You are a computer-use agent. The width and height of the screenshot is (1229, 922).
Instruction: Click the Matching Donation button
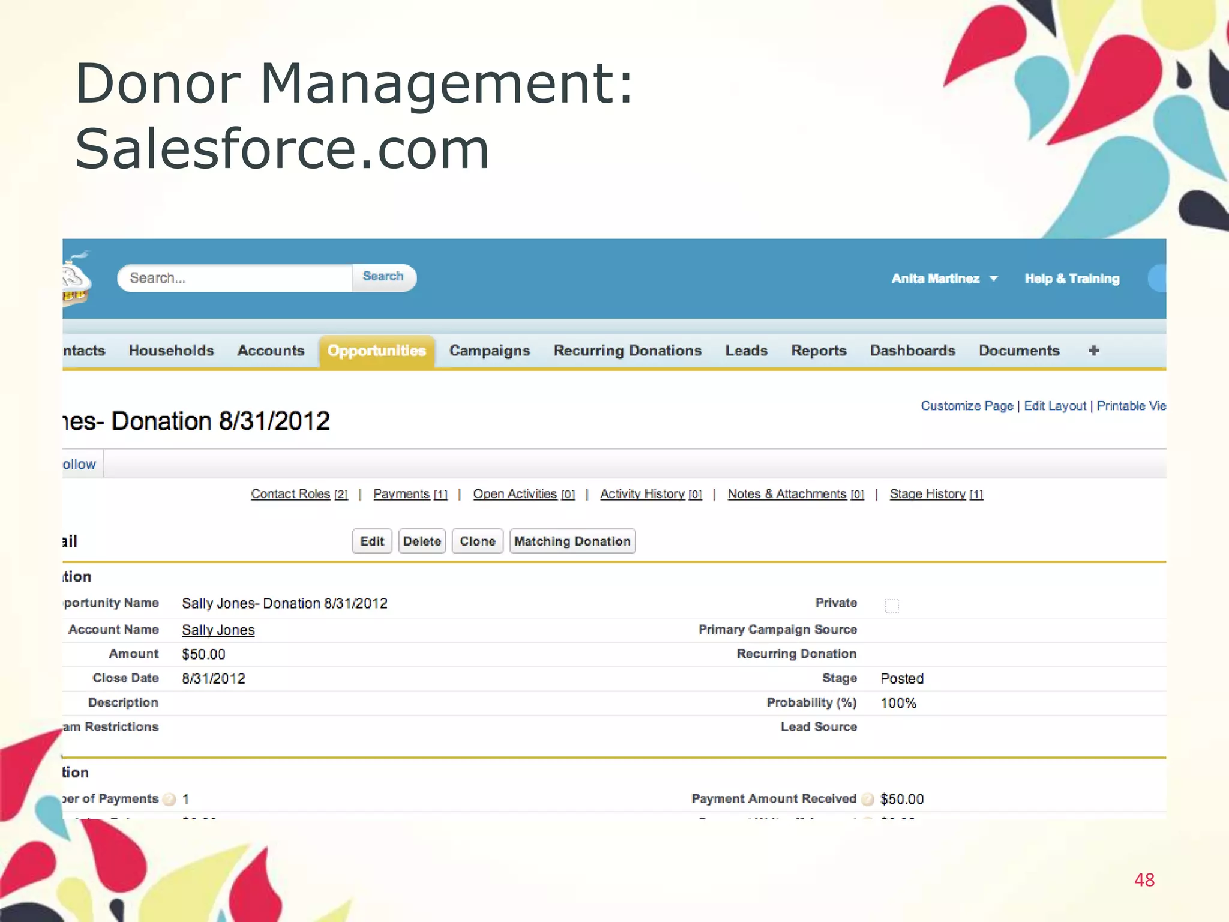tap(572, 541)
